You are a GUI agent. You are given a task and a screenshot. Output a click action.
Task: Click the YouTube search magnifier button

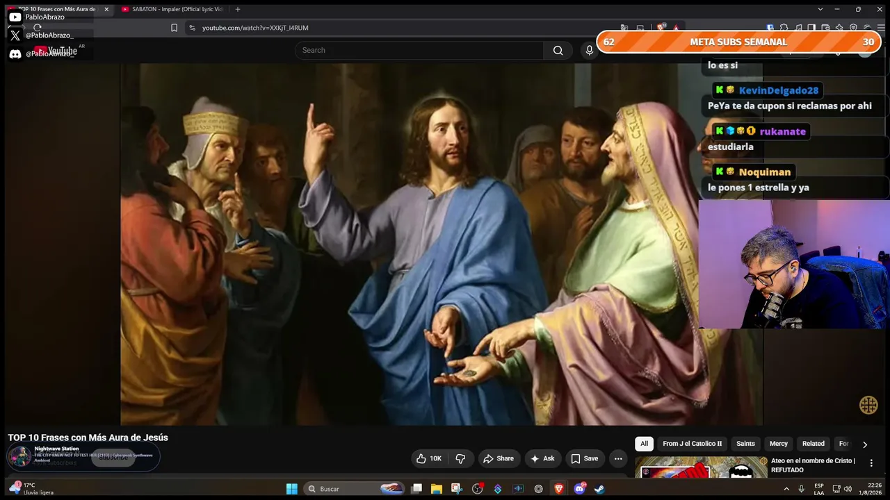coord(558,50)
